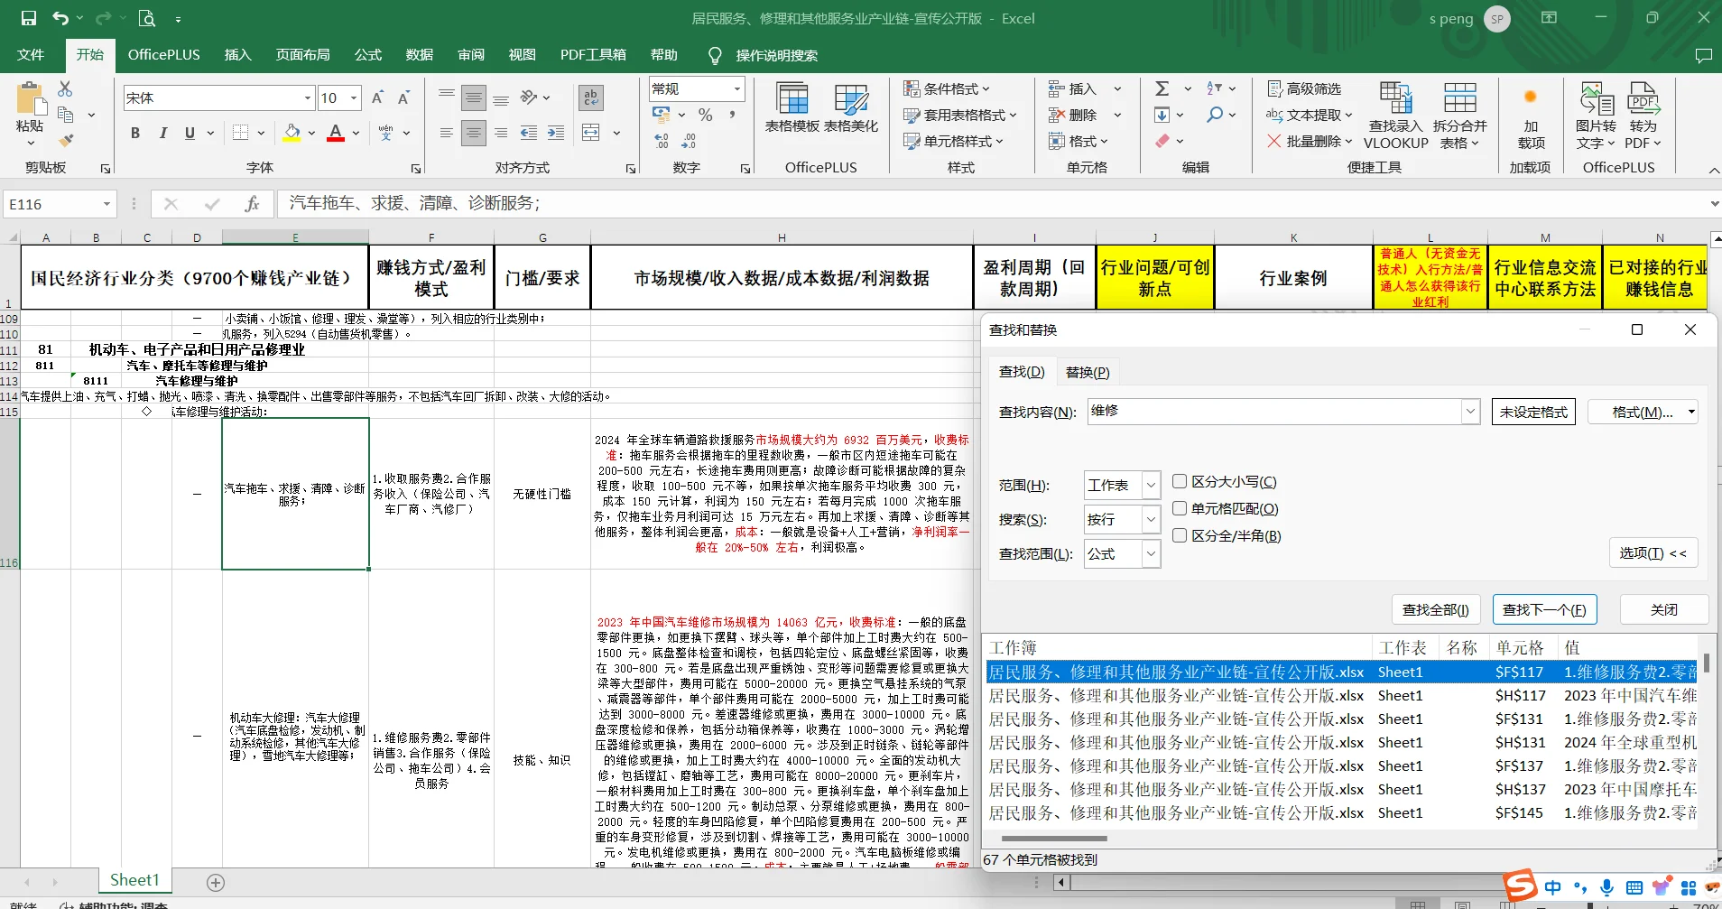Open the VLOOKUP 查找录入 tool
The image size is (1722, 909).
(x=1393, y=115)
